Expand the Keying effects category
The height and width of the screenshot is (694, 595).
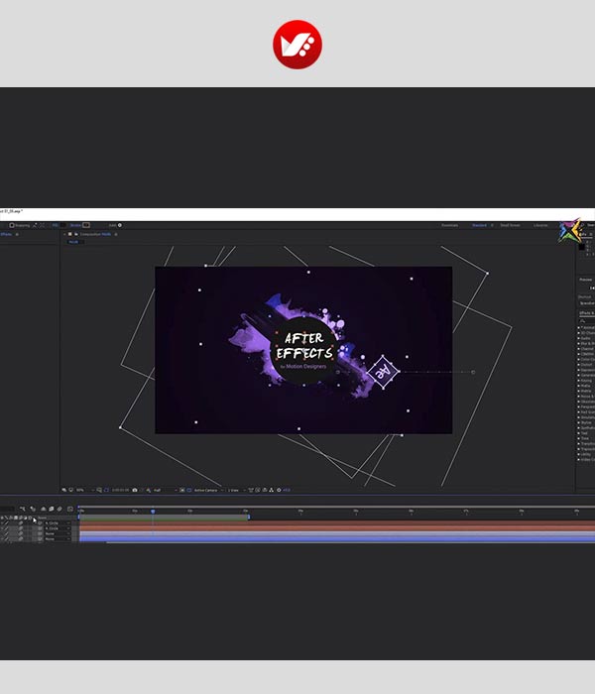tap(578, 381)
